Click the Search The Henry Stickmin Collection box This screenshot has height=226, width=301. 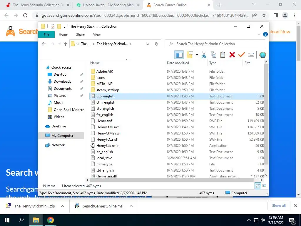(x=215, y=44)
